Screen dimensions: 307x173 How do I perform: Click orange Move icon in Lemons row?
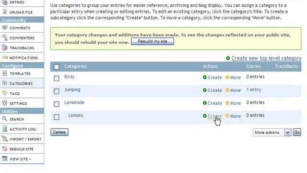(227, 116)
